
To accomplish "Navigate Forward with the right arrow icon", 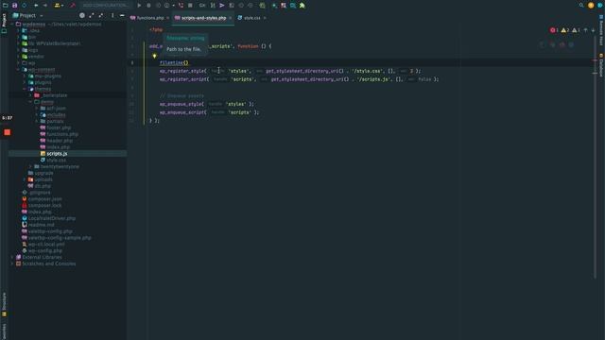I will tap(45, 6).
